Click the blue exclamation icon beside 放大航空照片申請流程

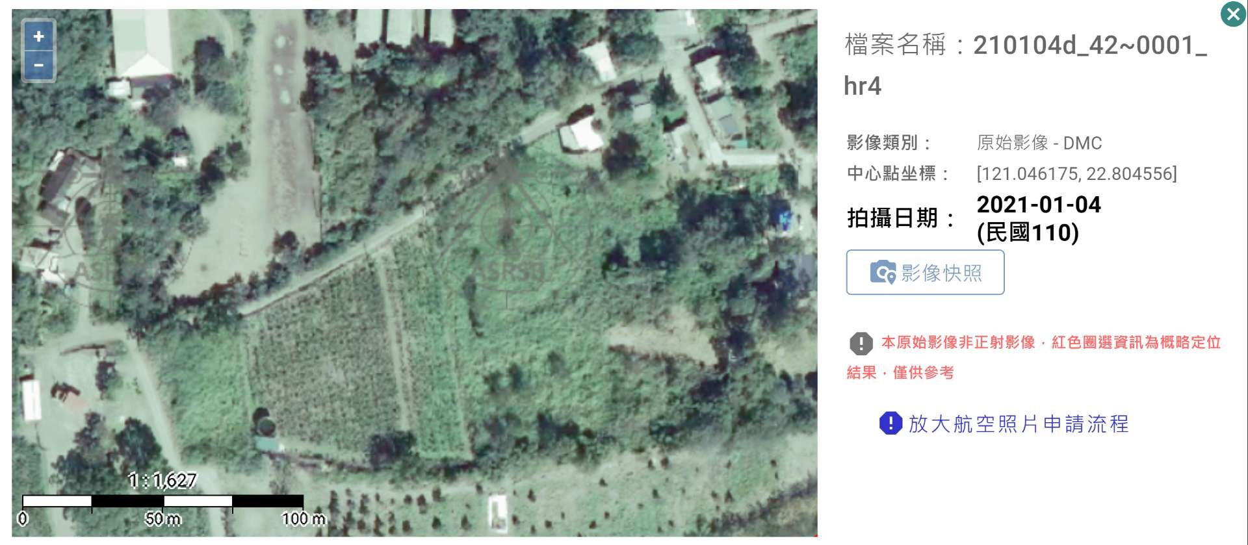890,423
